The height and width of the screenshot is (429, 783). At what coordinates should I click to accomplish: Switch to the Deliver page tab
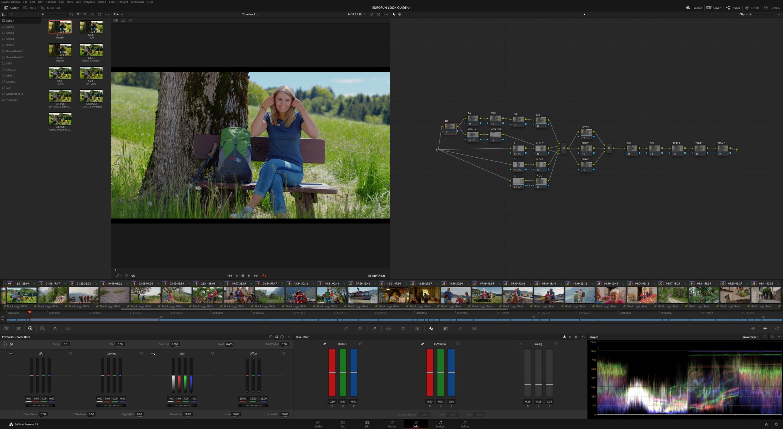coord(465,424)
